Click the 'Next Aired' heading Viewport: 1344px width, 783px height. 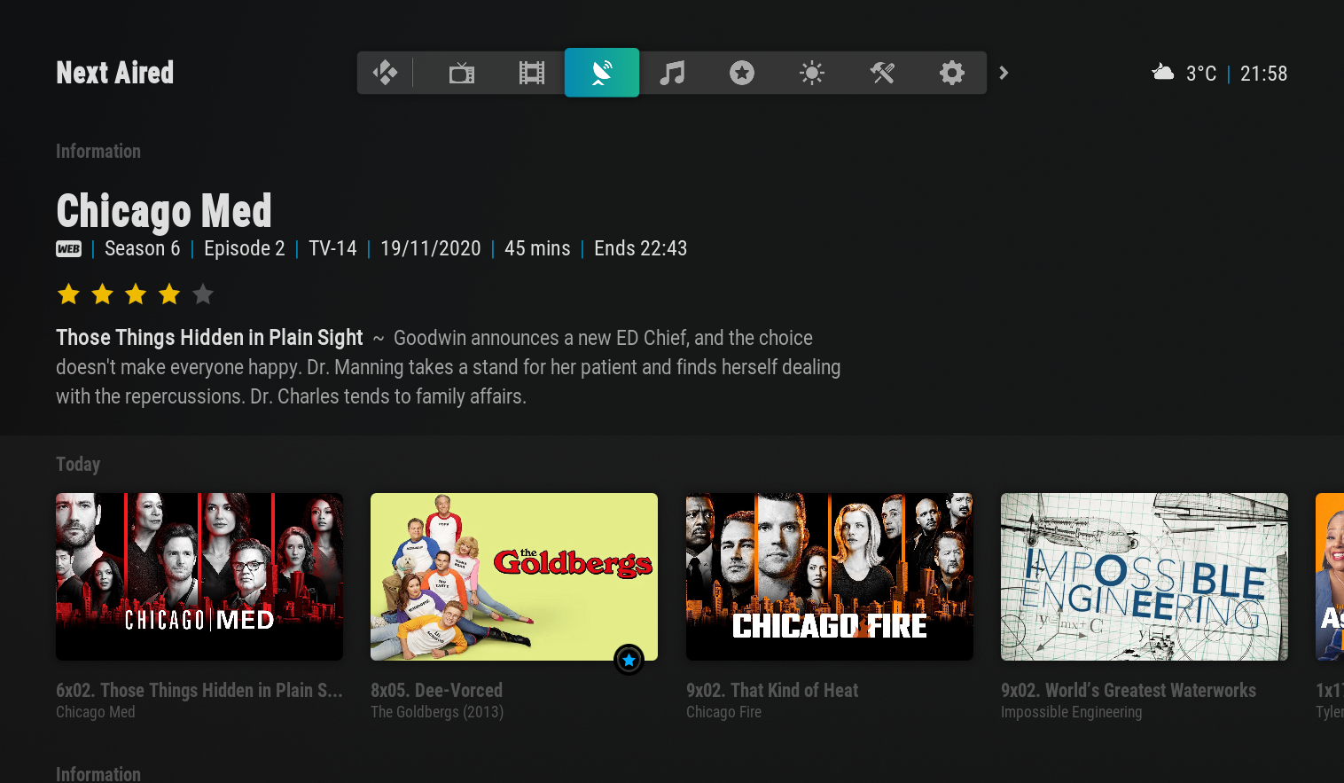coord(115,73)
